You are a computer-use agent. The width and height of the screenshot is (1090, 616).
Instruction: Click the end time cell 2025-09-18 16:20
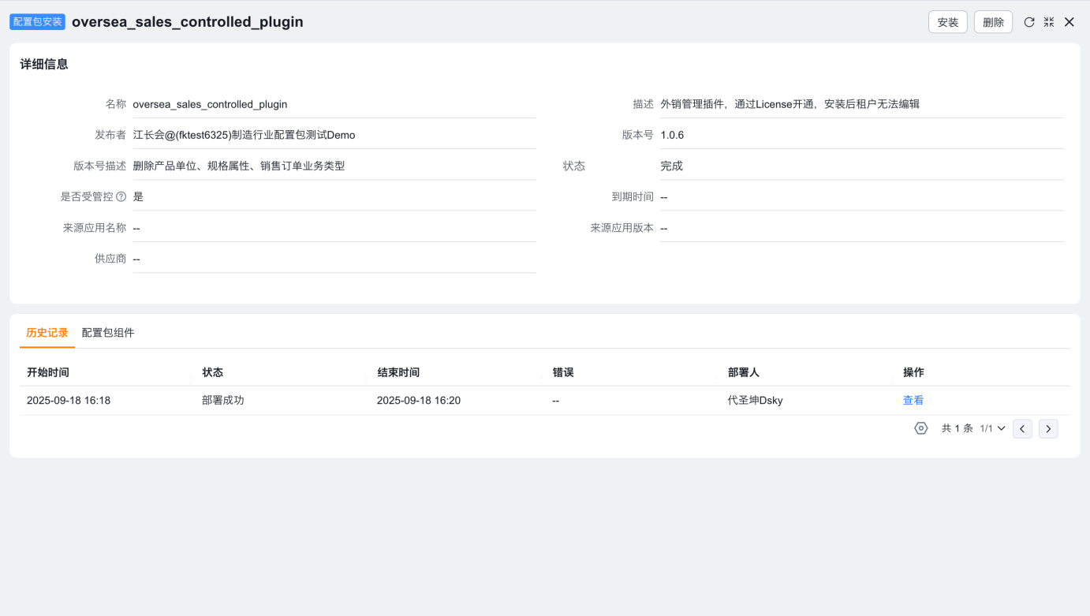[x=419, y=401]
